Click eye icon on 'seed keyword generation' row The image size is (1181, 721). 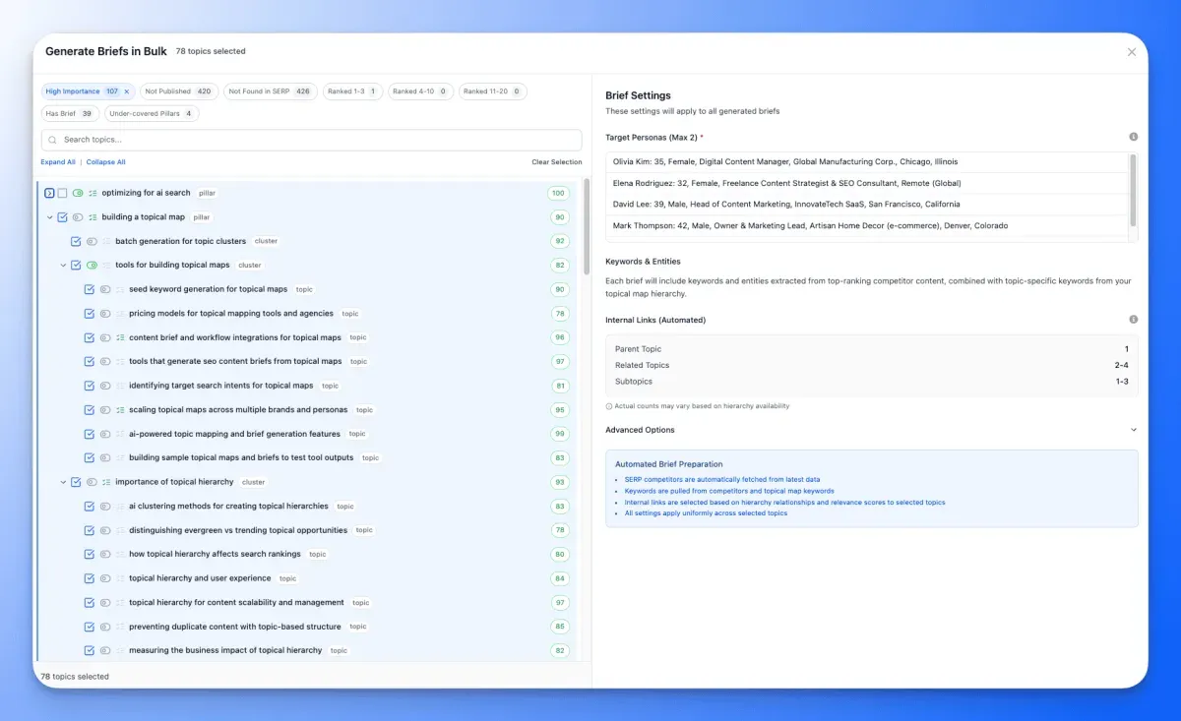[105, 289]
